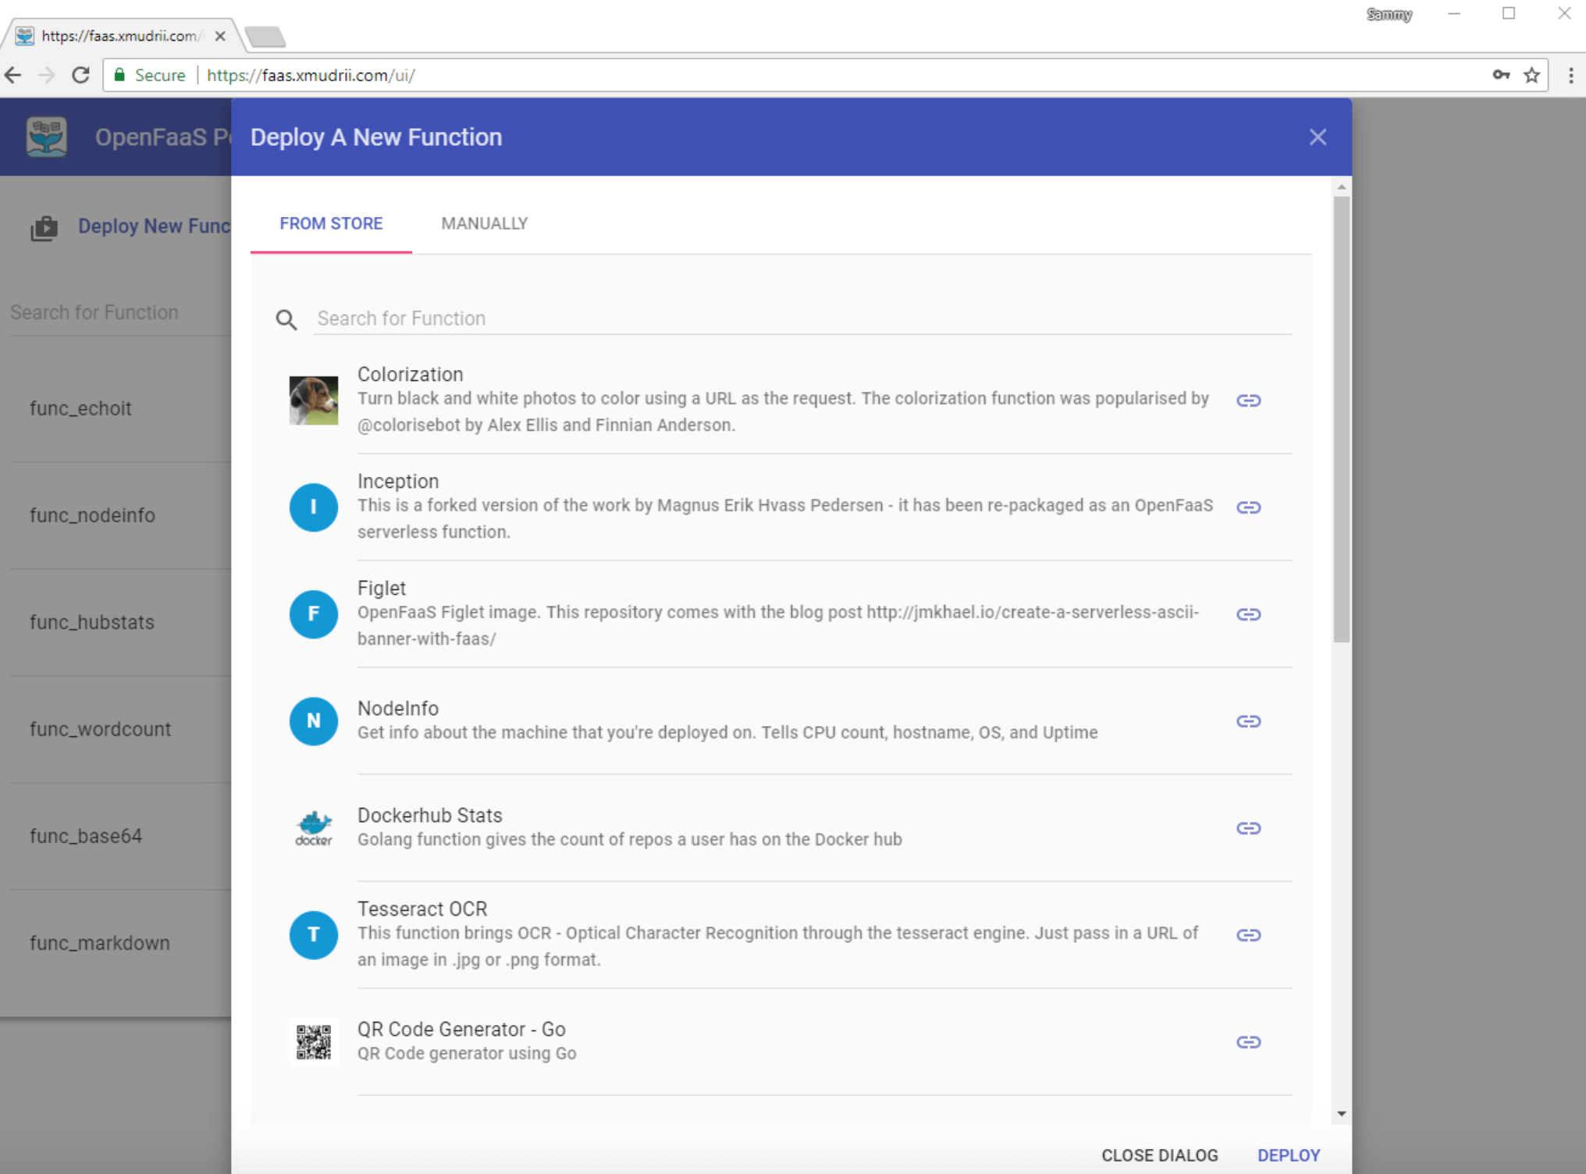Image resolution: width=1586 pixels, height=1174 pixels.
Task: Click the Secure padlock site info
Action: click(x=151, y=75)
